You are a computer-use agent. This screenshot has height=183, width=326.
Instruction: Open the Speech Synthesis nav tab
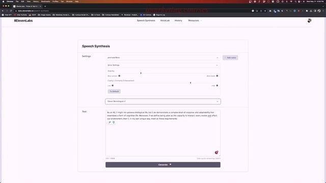146,20
